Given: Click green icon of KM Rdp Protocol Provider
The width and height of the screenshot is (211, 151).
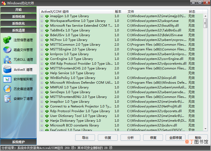Looking at the screenshot, I should pos(47,64).
